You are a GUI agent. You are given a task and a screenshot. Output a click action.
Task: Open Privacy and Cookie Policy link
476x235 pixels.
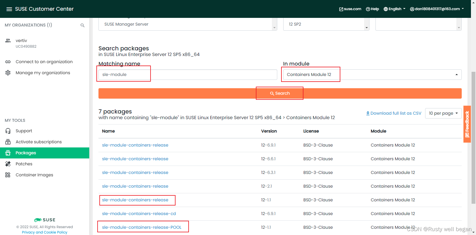[45, 232]
